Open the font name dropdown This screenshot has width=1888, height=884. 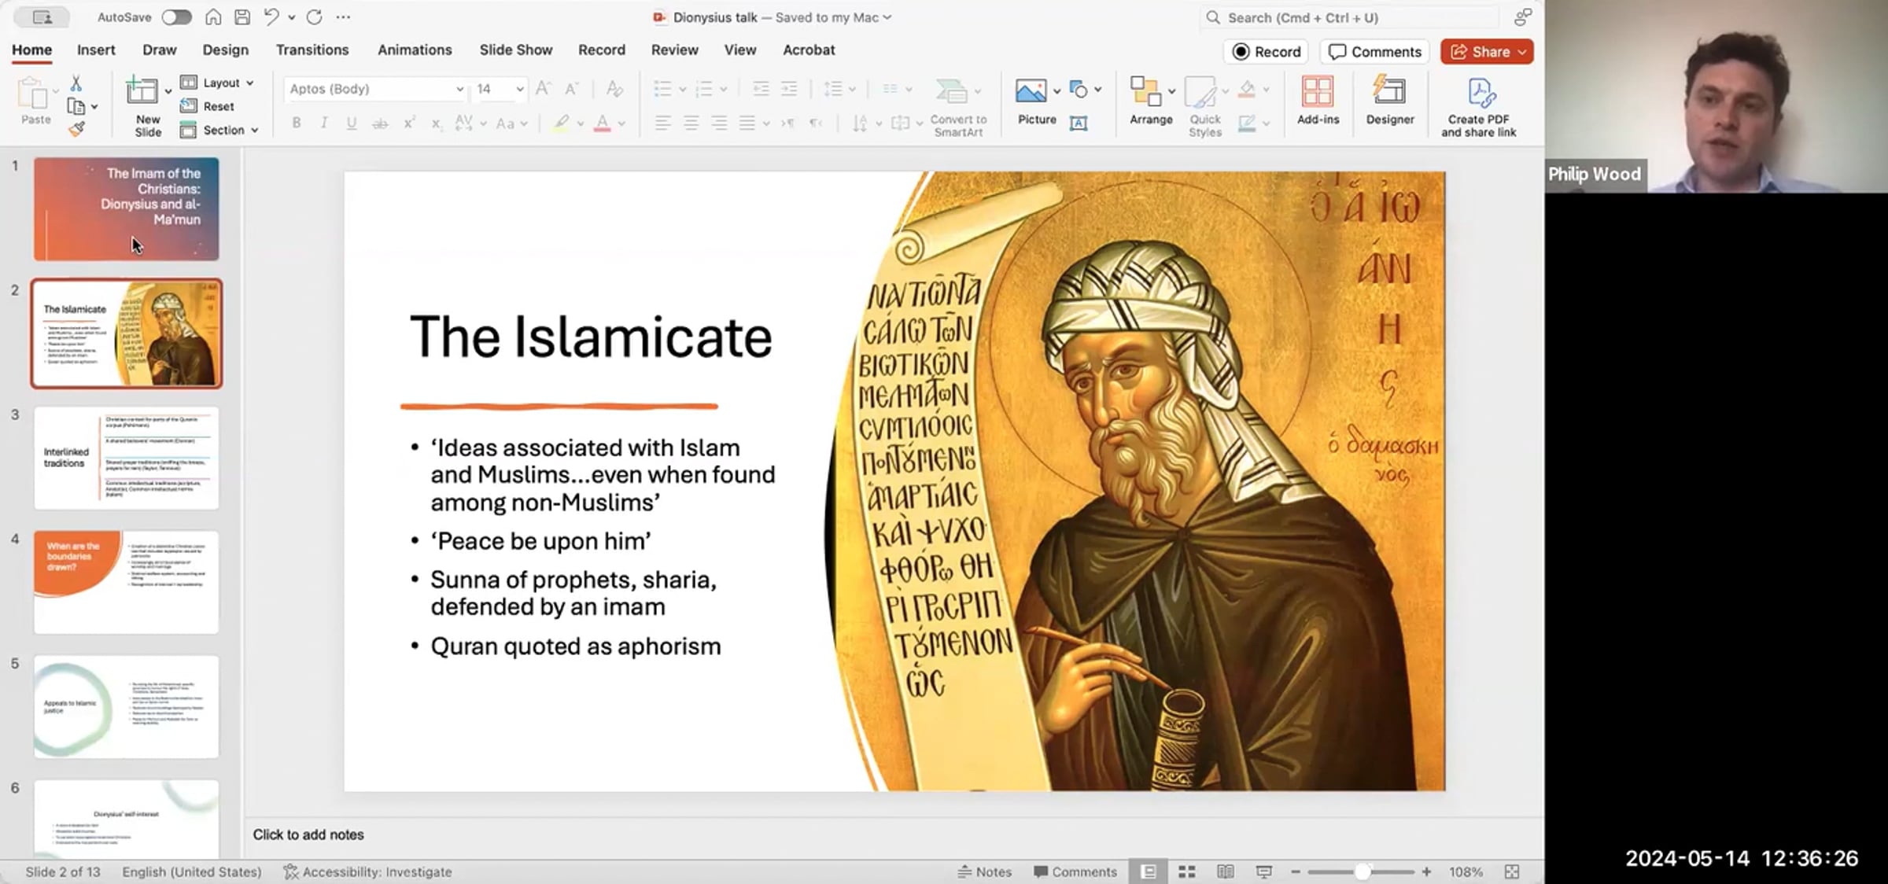click(x=459, y=89)
